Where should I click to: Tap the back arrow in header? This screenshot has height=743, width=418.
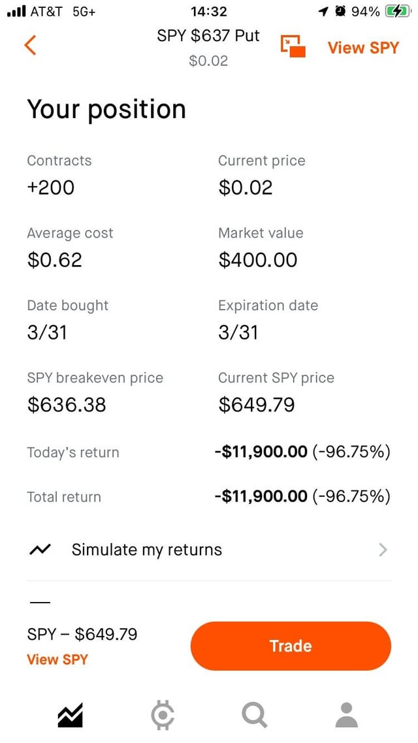30,45
